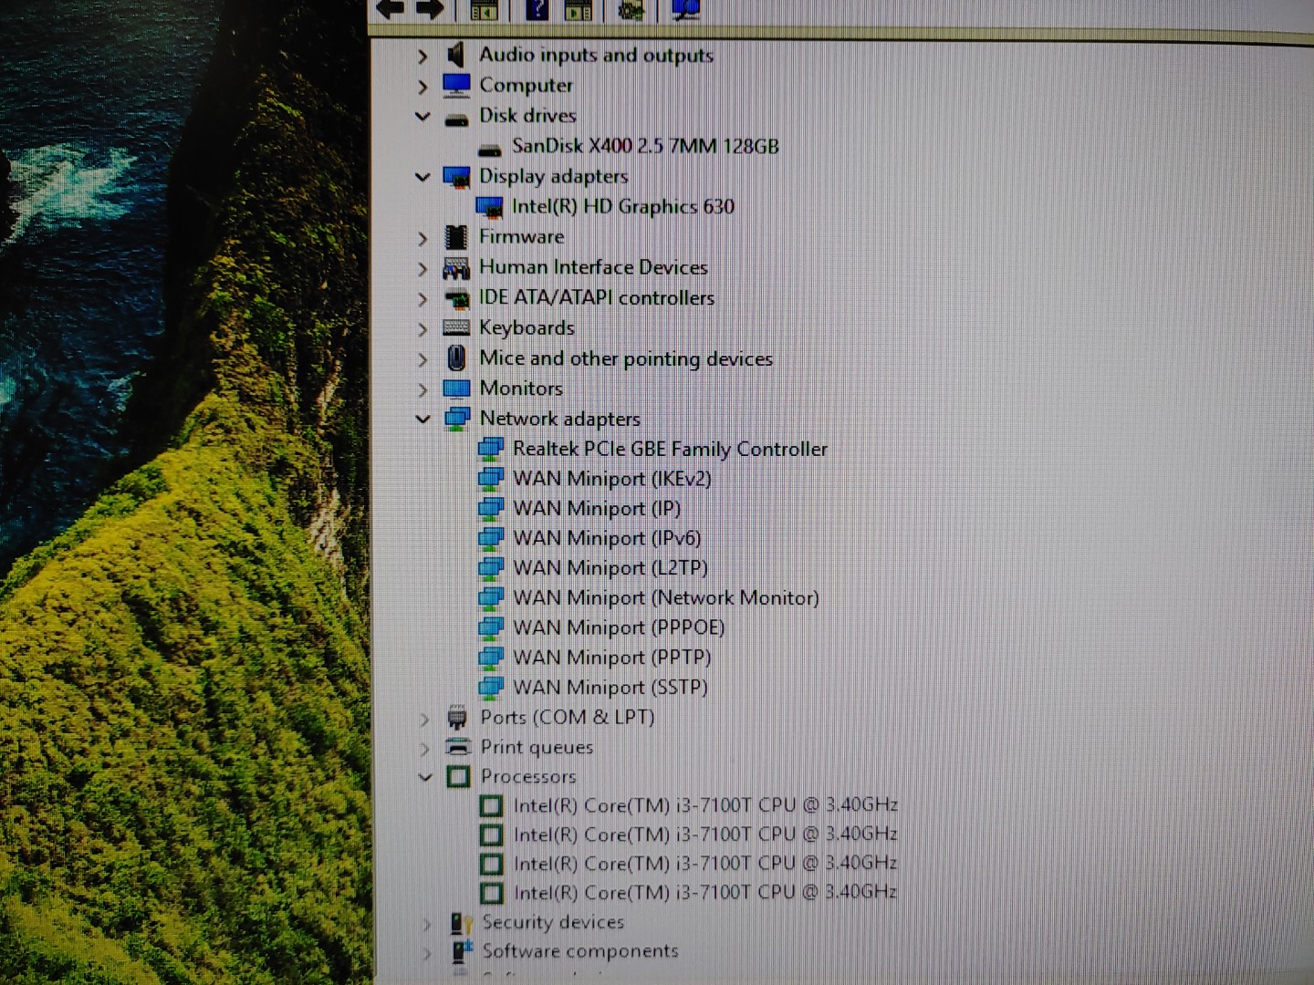The image size is (1314, 985).
Task: Click the Realtek PCIe GBE Family Controller icon
Action: click(493, 449)
